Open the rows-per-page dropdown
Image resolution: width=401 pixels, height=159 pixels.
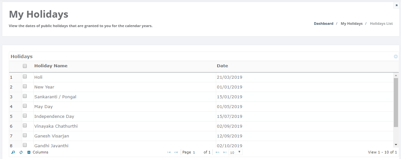point(235,152)
